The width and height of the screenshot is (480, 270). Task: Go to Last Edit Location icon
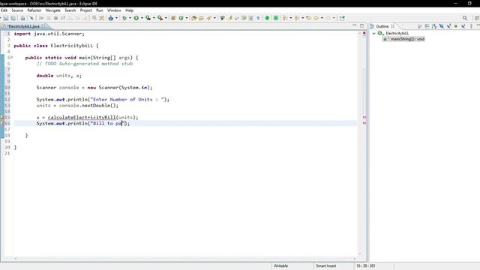point(308,18)
